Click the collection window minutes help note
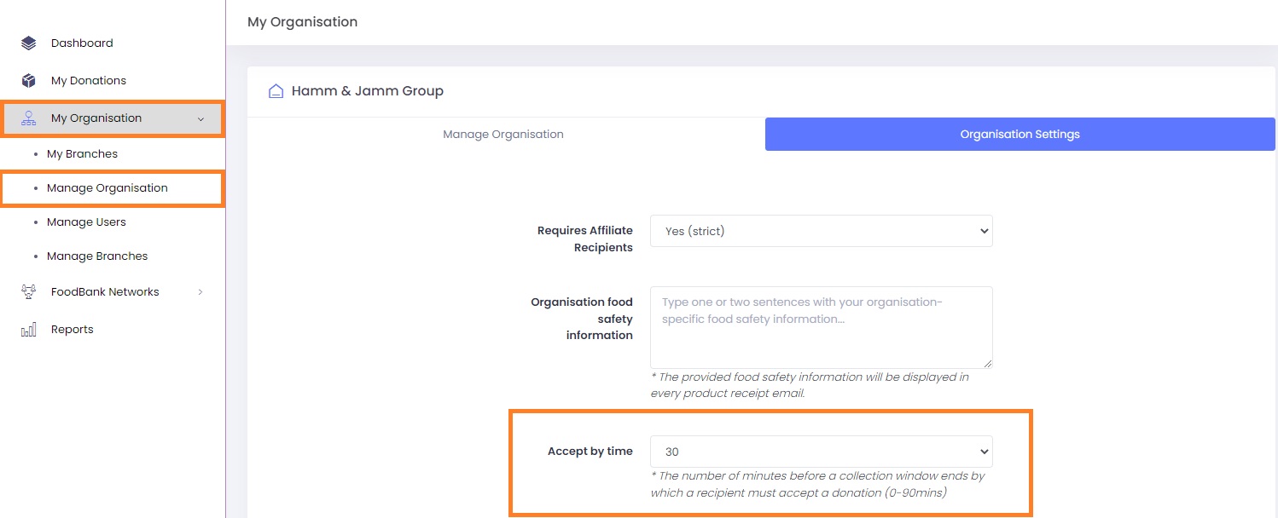The image size is (1278, 518). [x=817, y=484]
